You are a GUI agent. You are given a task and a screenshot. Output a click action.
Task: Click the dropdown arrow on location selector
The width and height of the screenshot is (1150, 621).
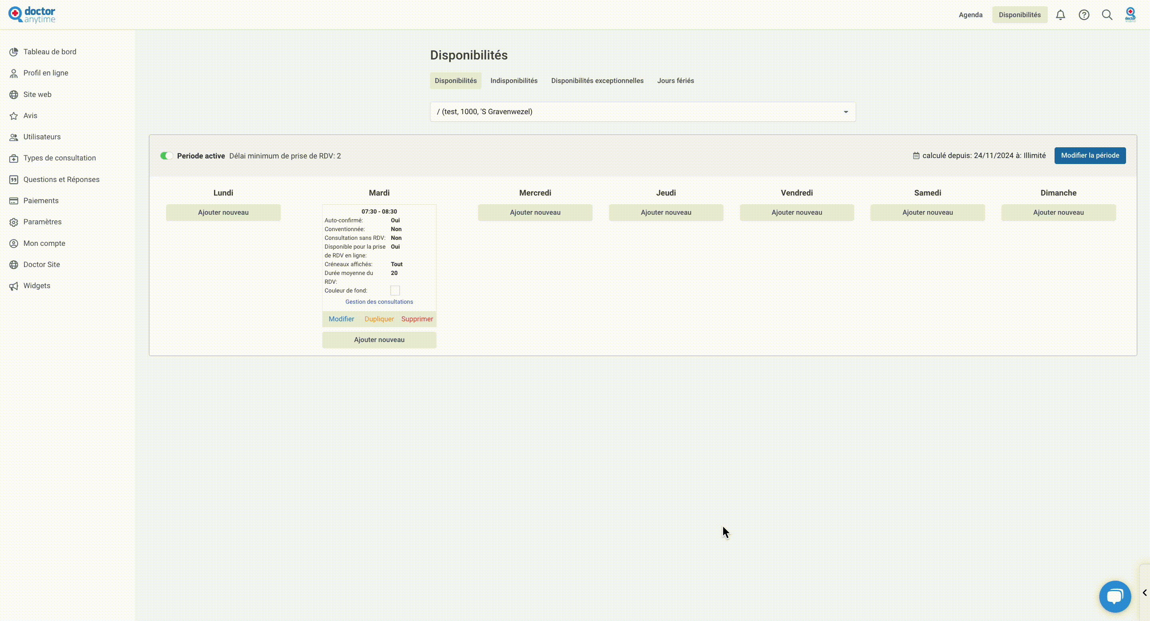(x=846, y=112)
